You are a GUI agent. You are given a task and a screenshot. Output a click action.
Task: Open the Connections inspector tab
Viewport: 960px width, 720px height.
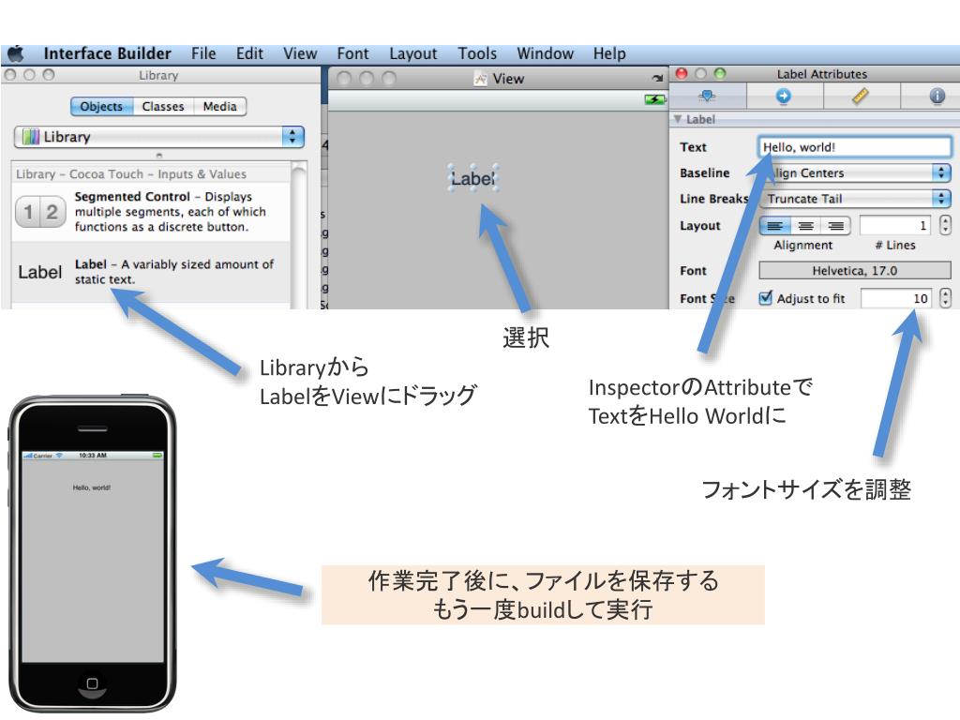pyautogui.click(x=784, y=97)
